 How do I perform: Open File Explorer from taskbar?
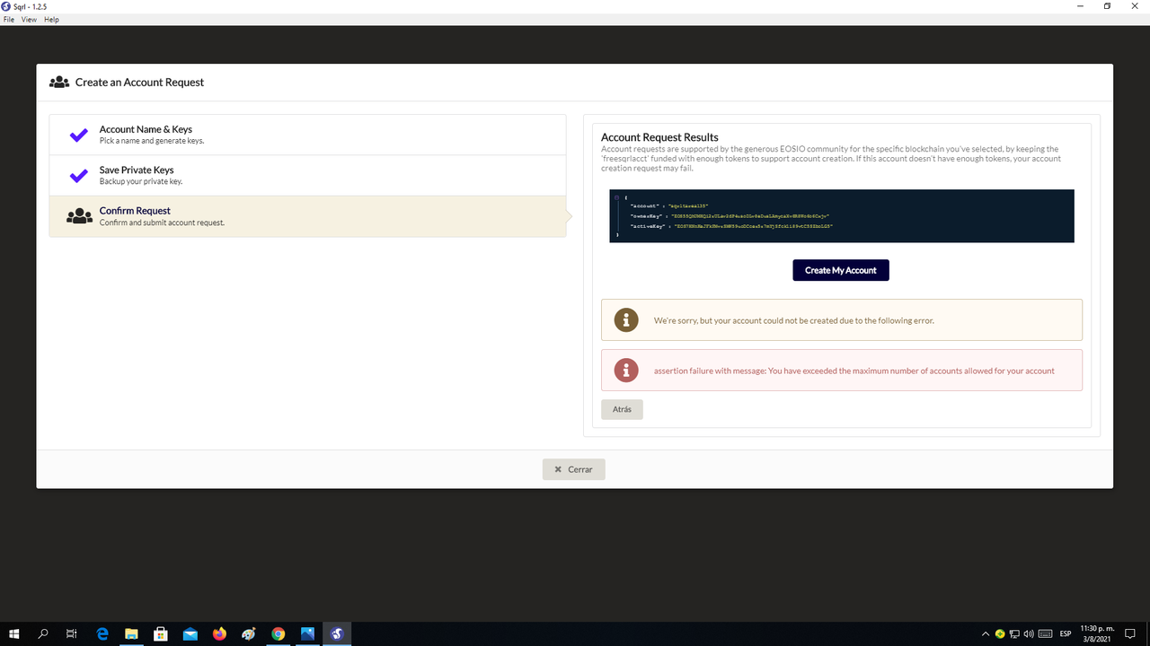pos(131,633)
